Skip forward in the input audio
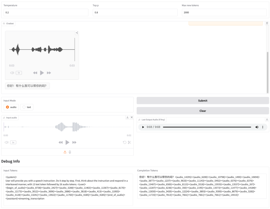 74,142
